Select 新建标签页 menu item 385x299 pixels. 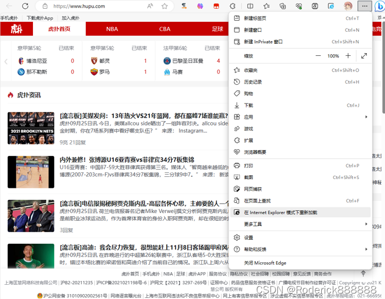click(300, 19)
